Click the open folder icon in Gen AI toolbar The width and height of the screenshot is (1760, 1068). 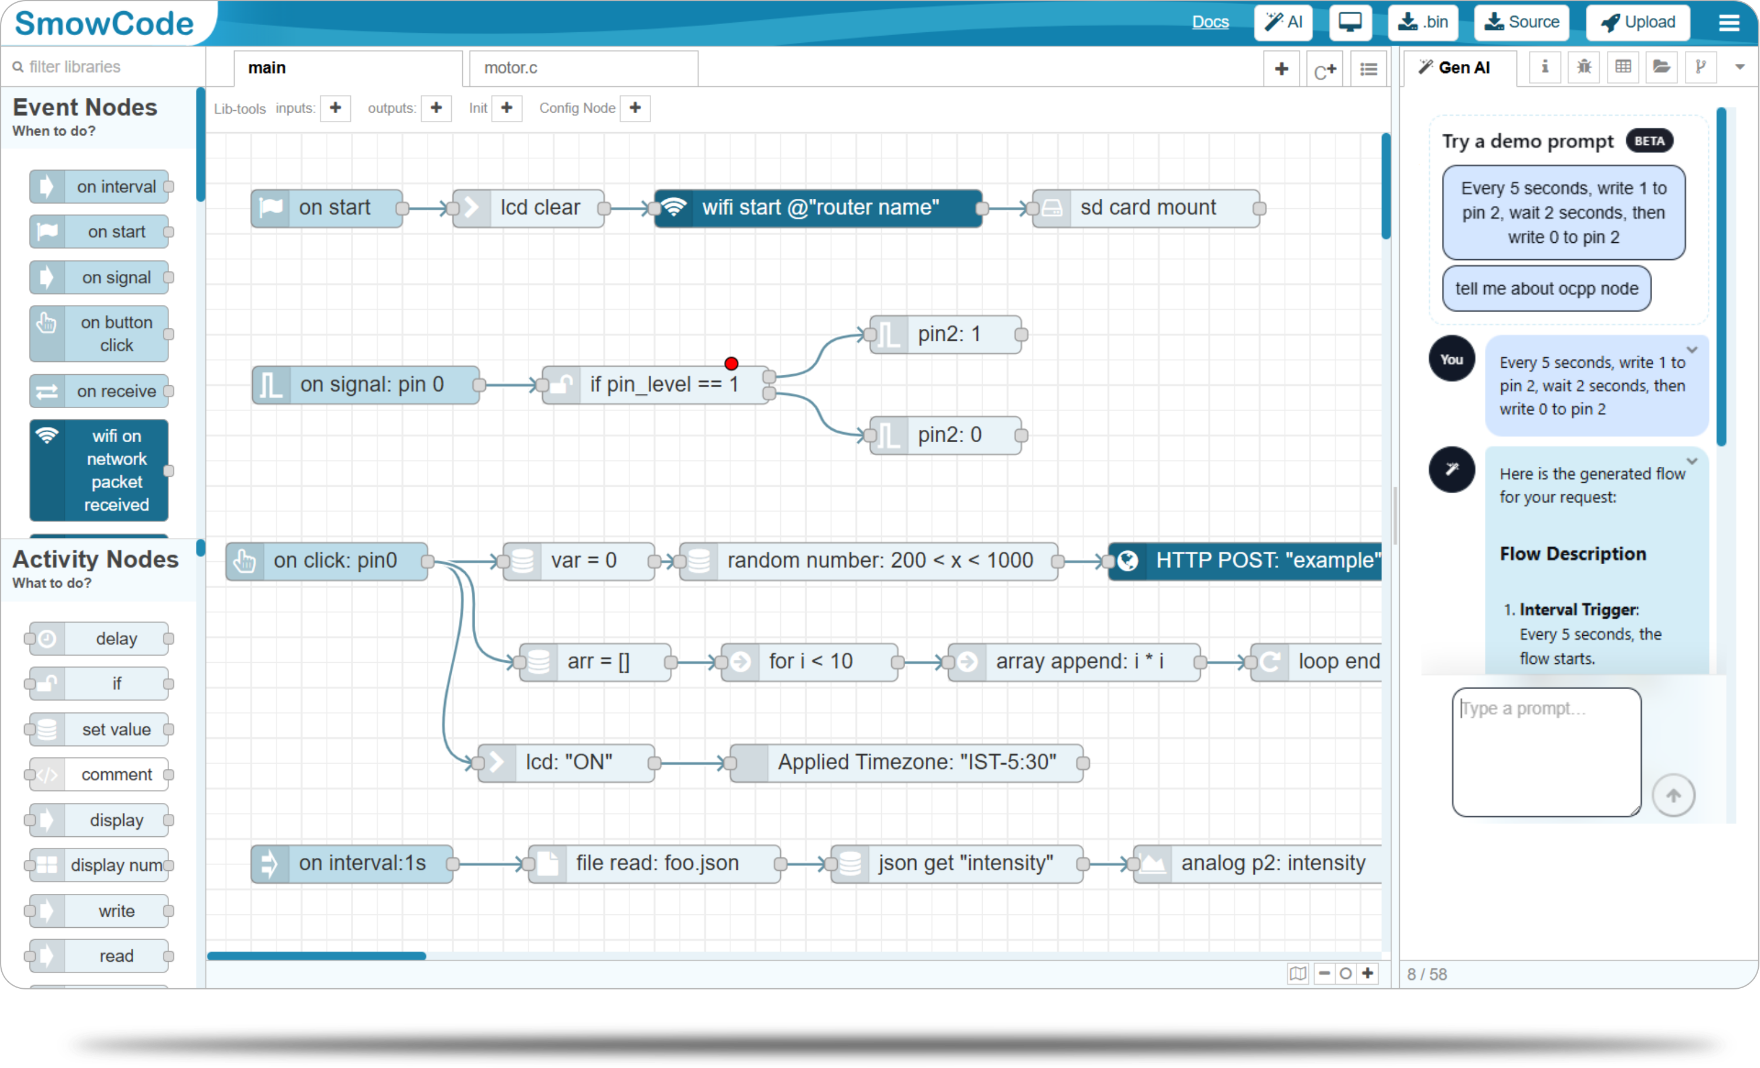[x=1661, y=67]
